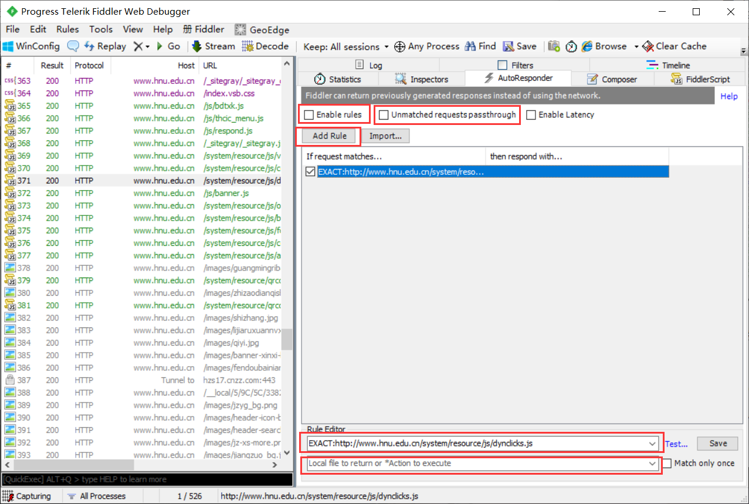Click the Replay sessions icon
Screen dimensions: 749x504
point(90,46)
